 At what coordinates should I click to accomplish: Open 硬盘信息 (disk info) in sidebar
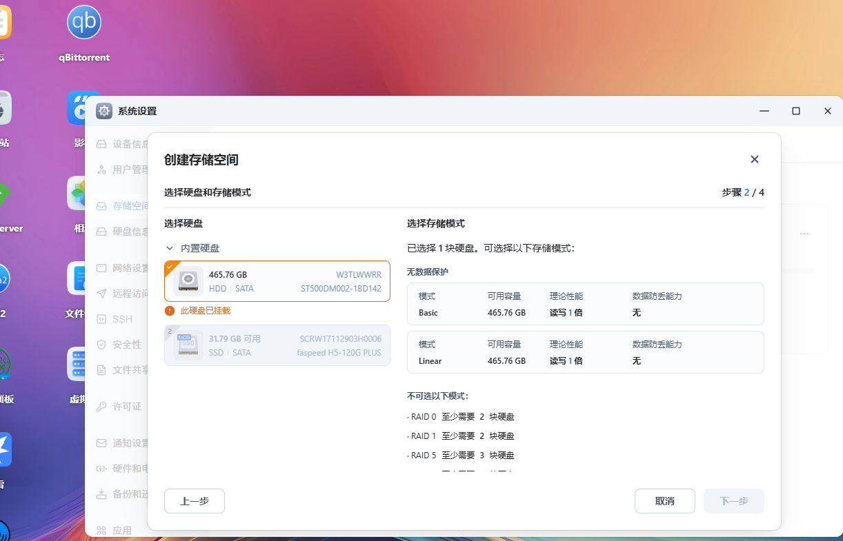tap(124, 231)
